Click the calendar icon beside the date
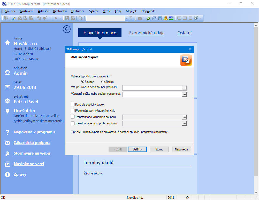 coord(7,87)
